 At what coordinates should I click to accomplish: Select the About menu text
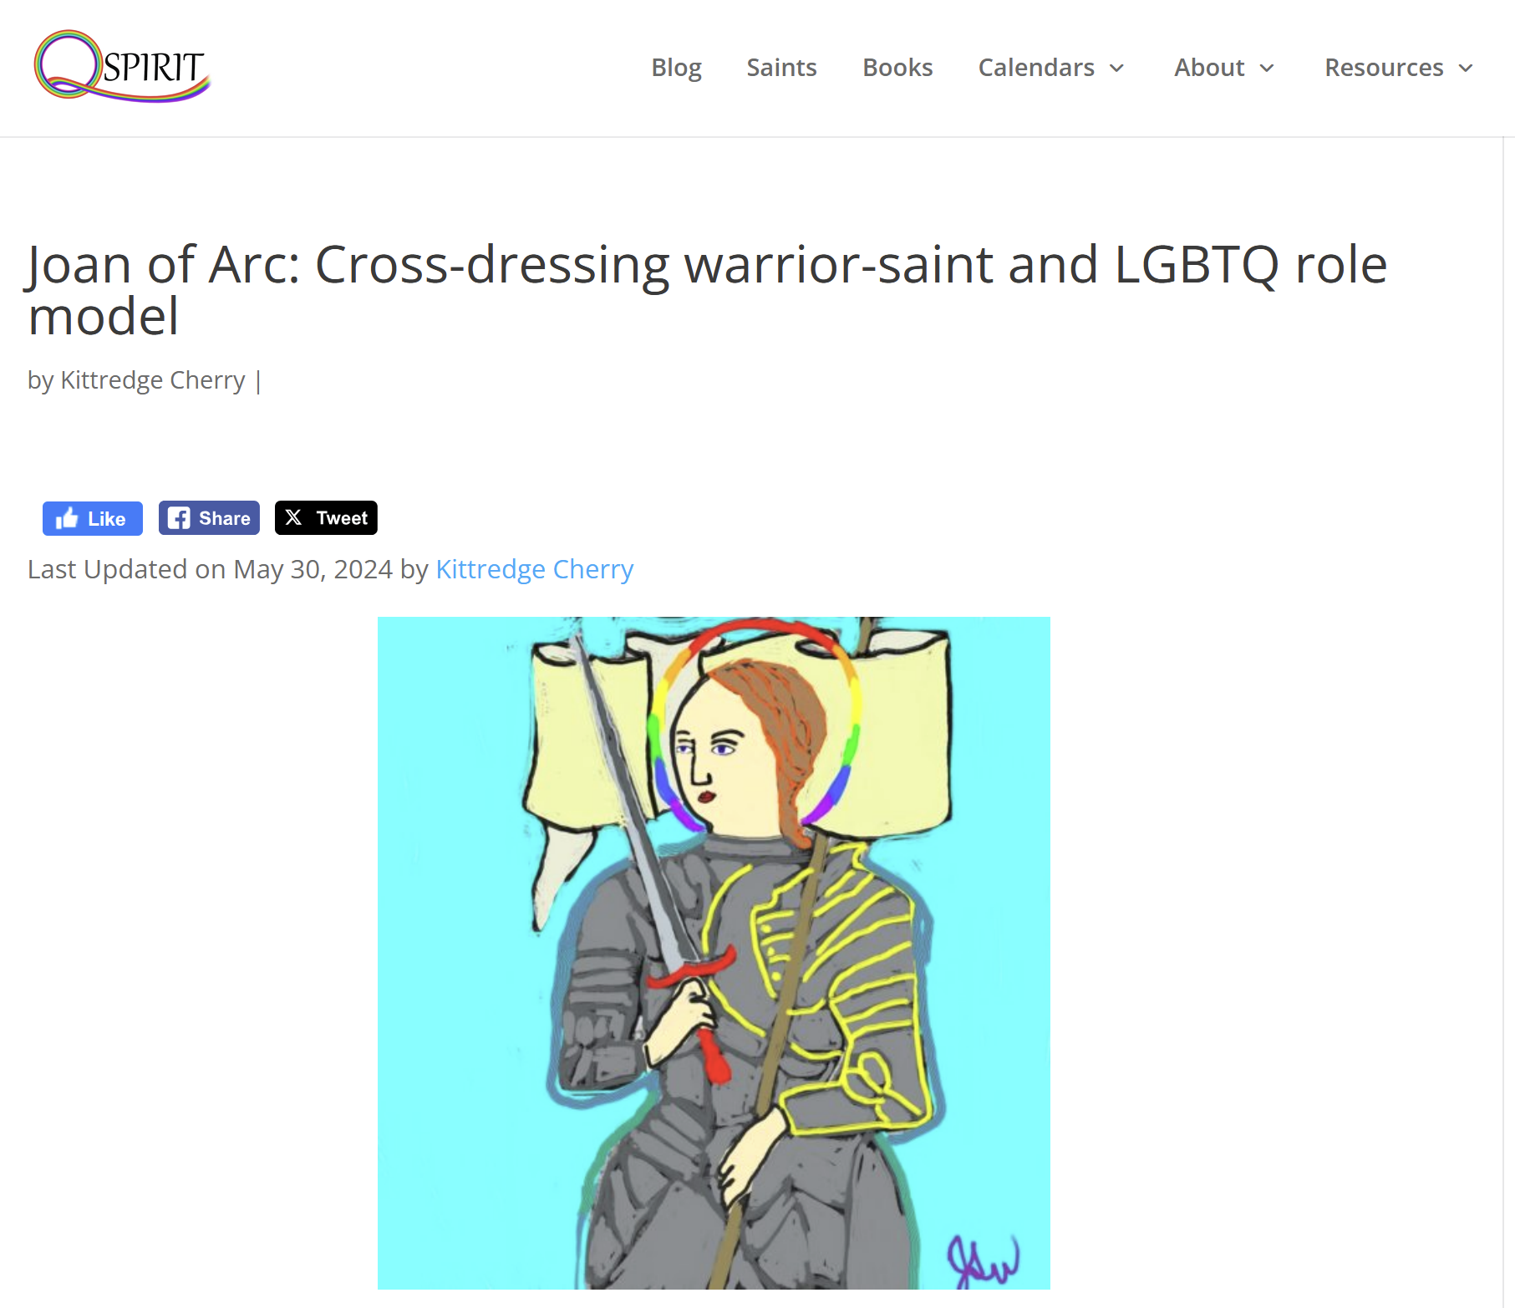pyautogui.click(x=1209, y=68)
